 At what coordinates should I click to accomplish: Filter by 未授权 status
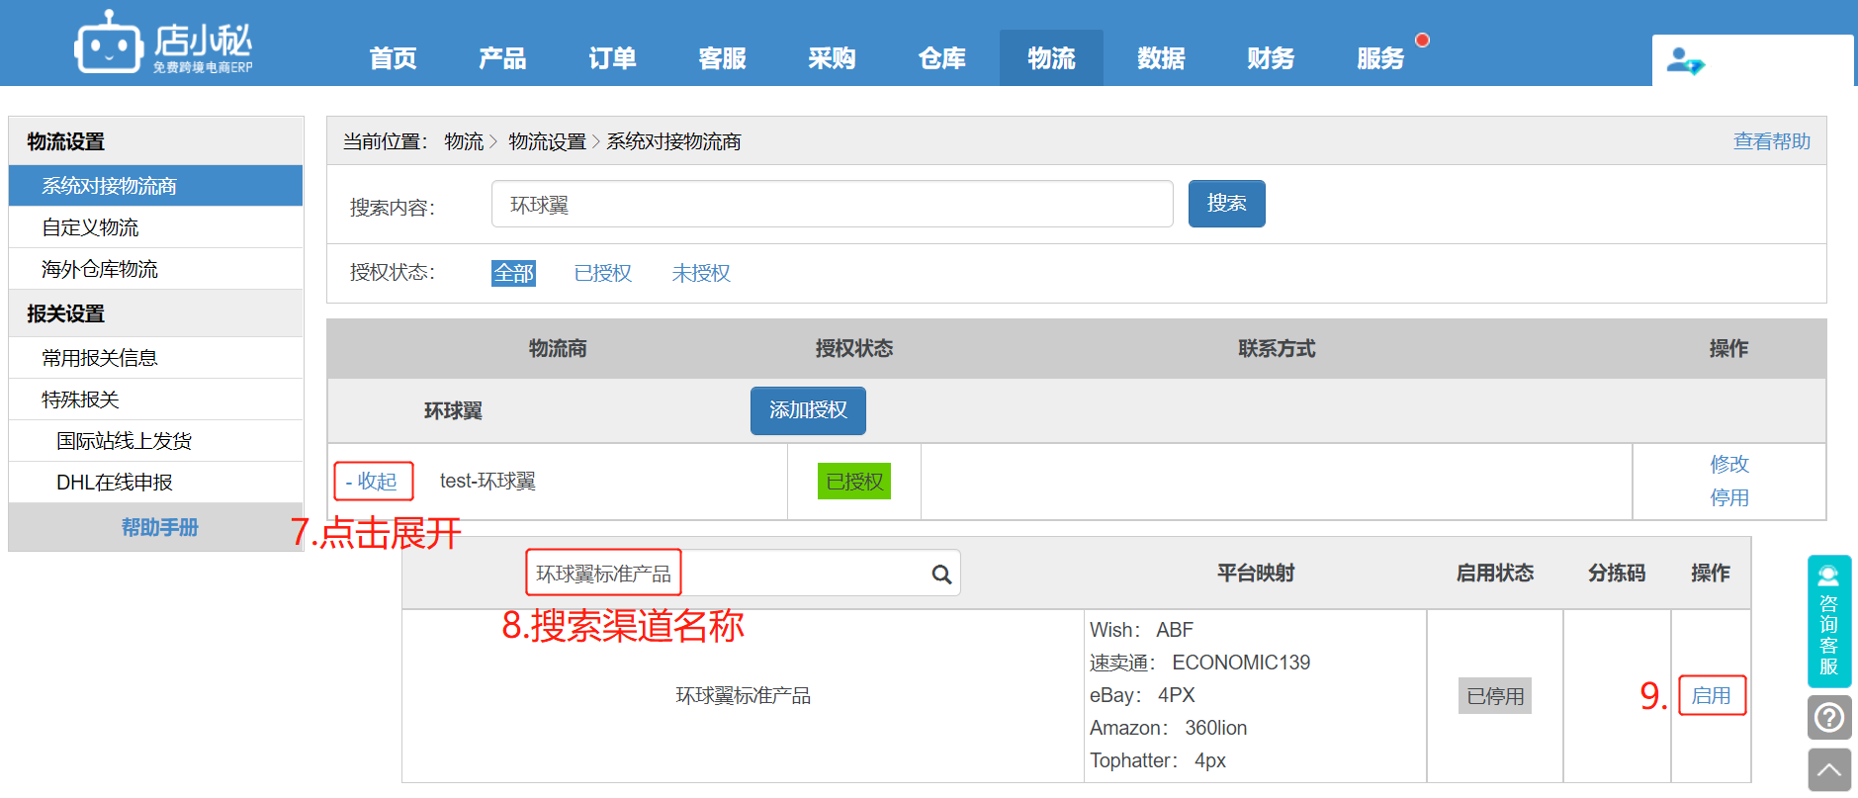(x=701, y=273)
